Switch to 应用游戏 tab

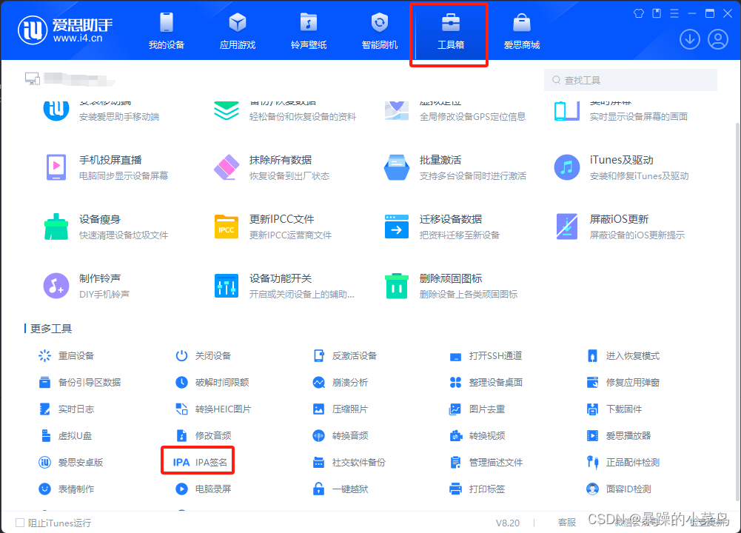(x=237, y=31)
